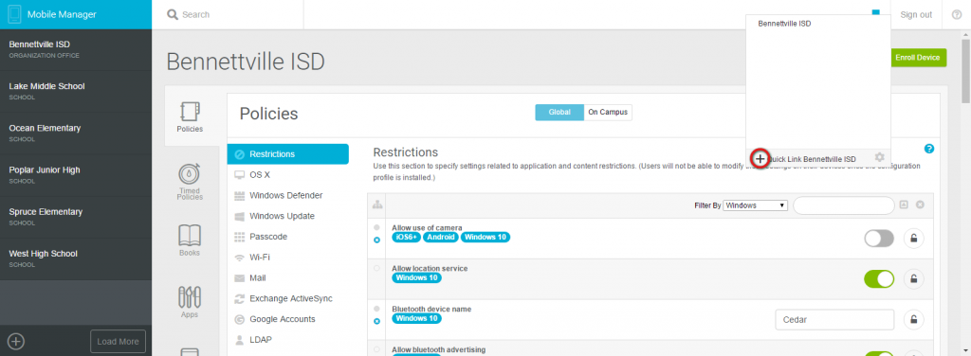This screenshot has height=356, width=971.
Task: Open Bennettville ISD quick link entry
Action: coord(784,24)
